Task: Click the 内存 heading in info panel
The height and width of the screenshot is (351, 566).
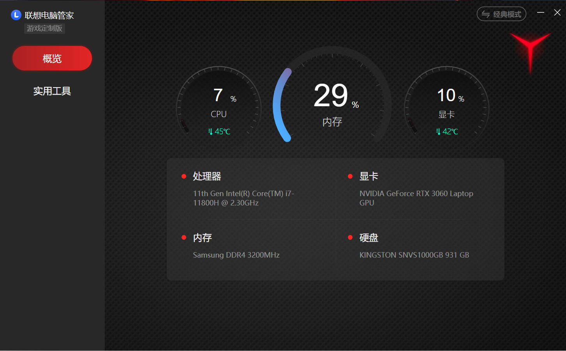Action: (202, 238)
